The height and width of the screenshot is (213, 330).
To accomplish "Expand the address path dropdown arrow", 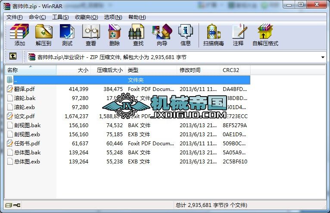I will click(x=323, y=57).
